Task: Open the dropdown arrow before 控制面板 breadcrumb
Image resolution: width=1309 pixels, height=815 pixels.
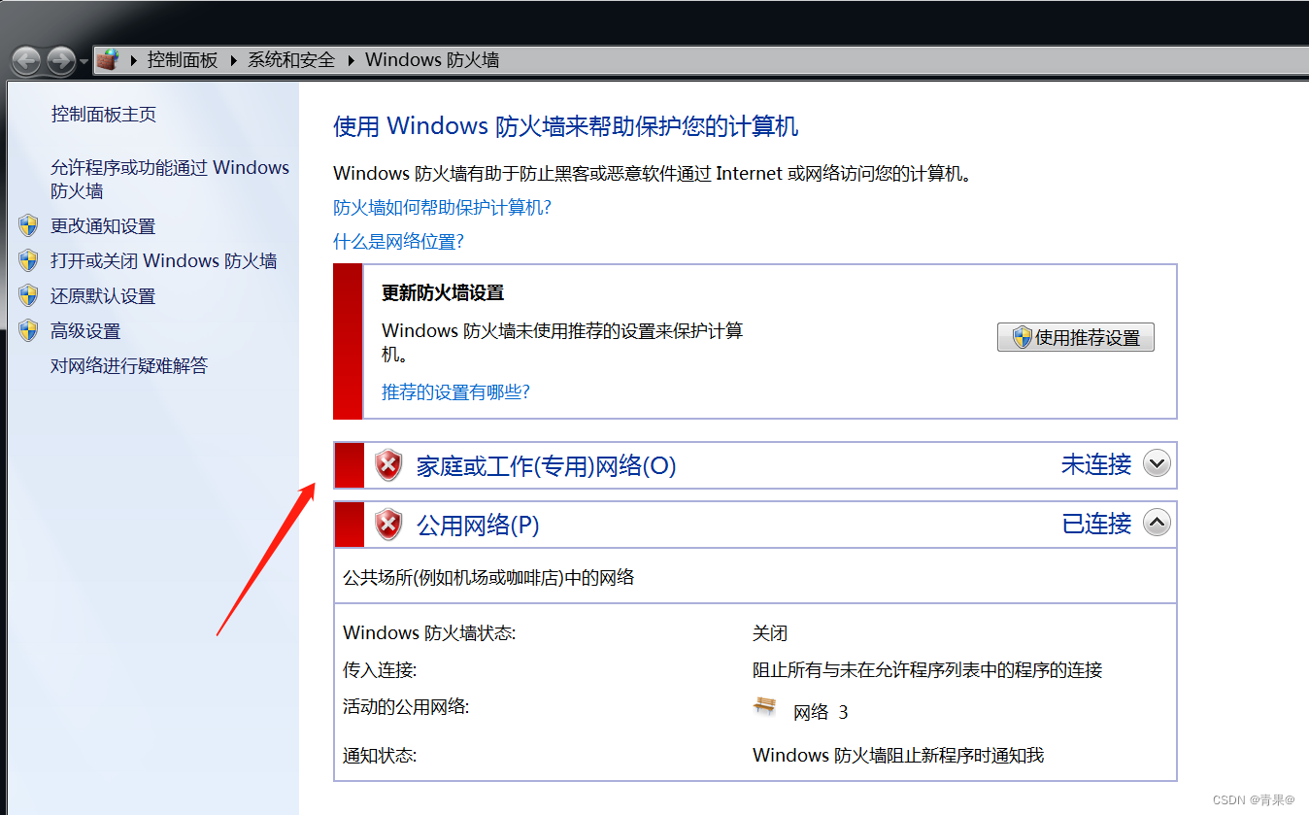Action: (133, 60)
